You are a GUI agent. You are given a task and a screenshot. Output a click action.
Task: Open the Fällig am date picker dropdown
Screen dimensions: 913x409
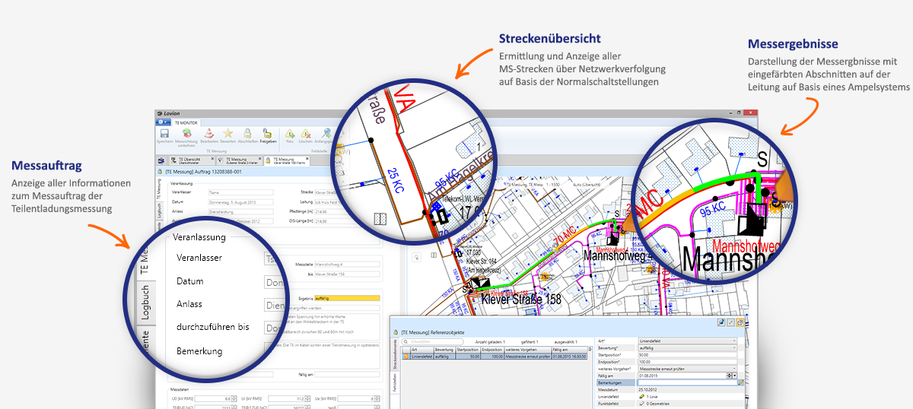pyautogui.click(x=734, y=376)
